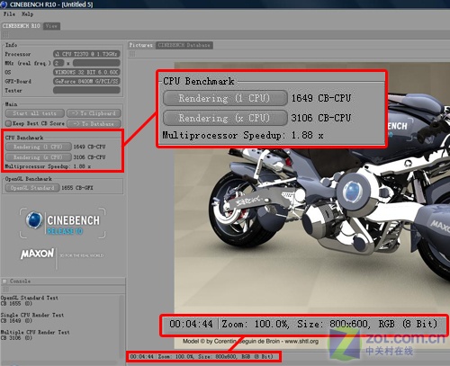Click the MAXON logo
Screen dimensions: 450x366
pyautogui.click(x=37, y=254)
